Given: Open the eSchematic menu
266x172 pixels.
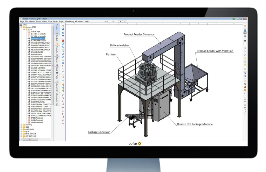Looking at the screenshot, I should coord(79,22).
